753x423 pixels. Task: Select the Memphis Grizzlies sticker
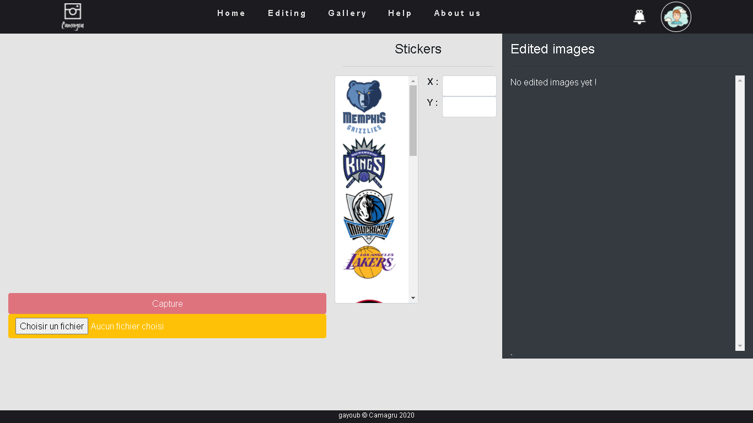click(364, 106)
